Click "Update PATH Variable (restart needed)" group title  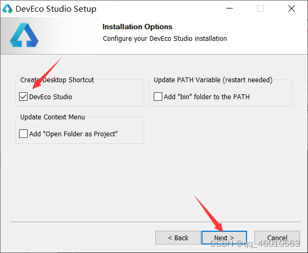pyautogui.click(x=213, y=80)
